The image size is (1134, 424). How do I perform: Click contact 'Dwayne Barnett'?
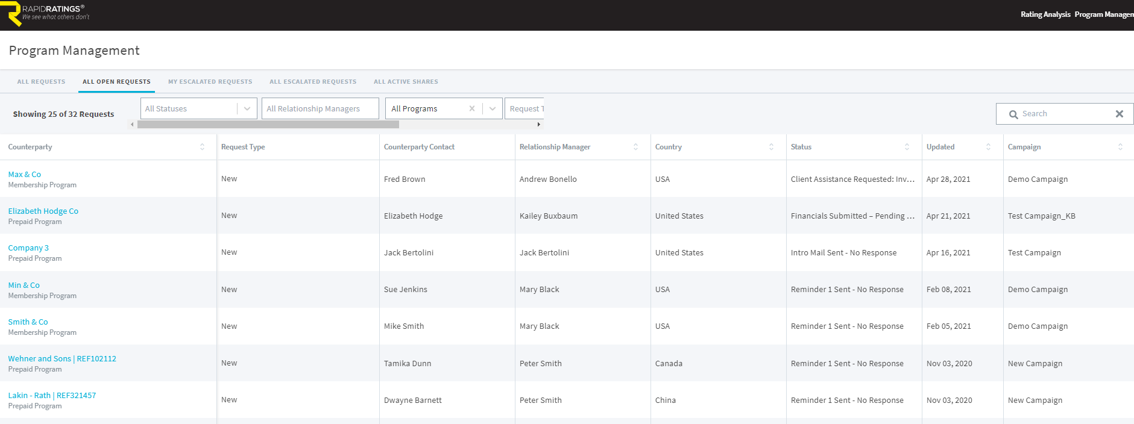coord(413,401)
